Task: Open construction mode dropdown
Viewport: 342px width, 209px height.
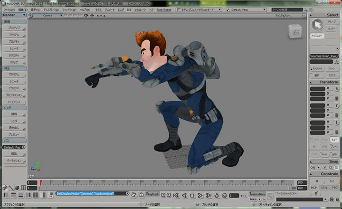Action: 199,9
